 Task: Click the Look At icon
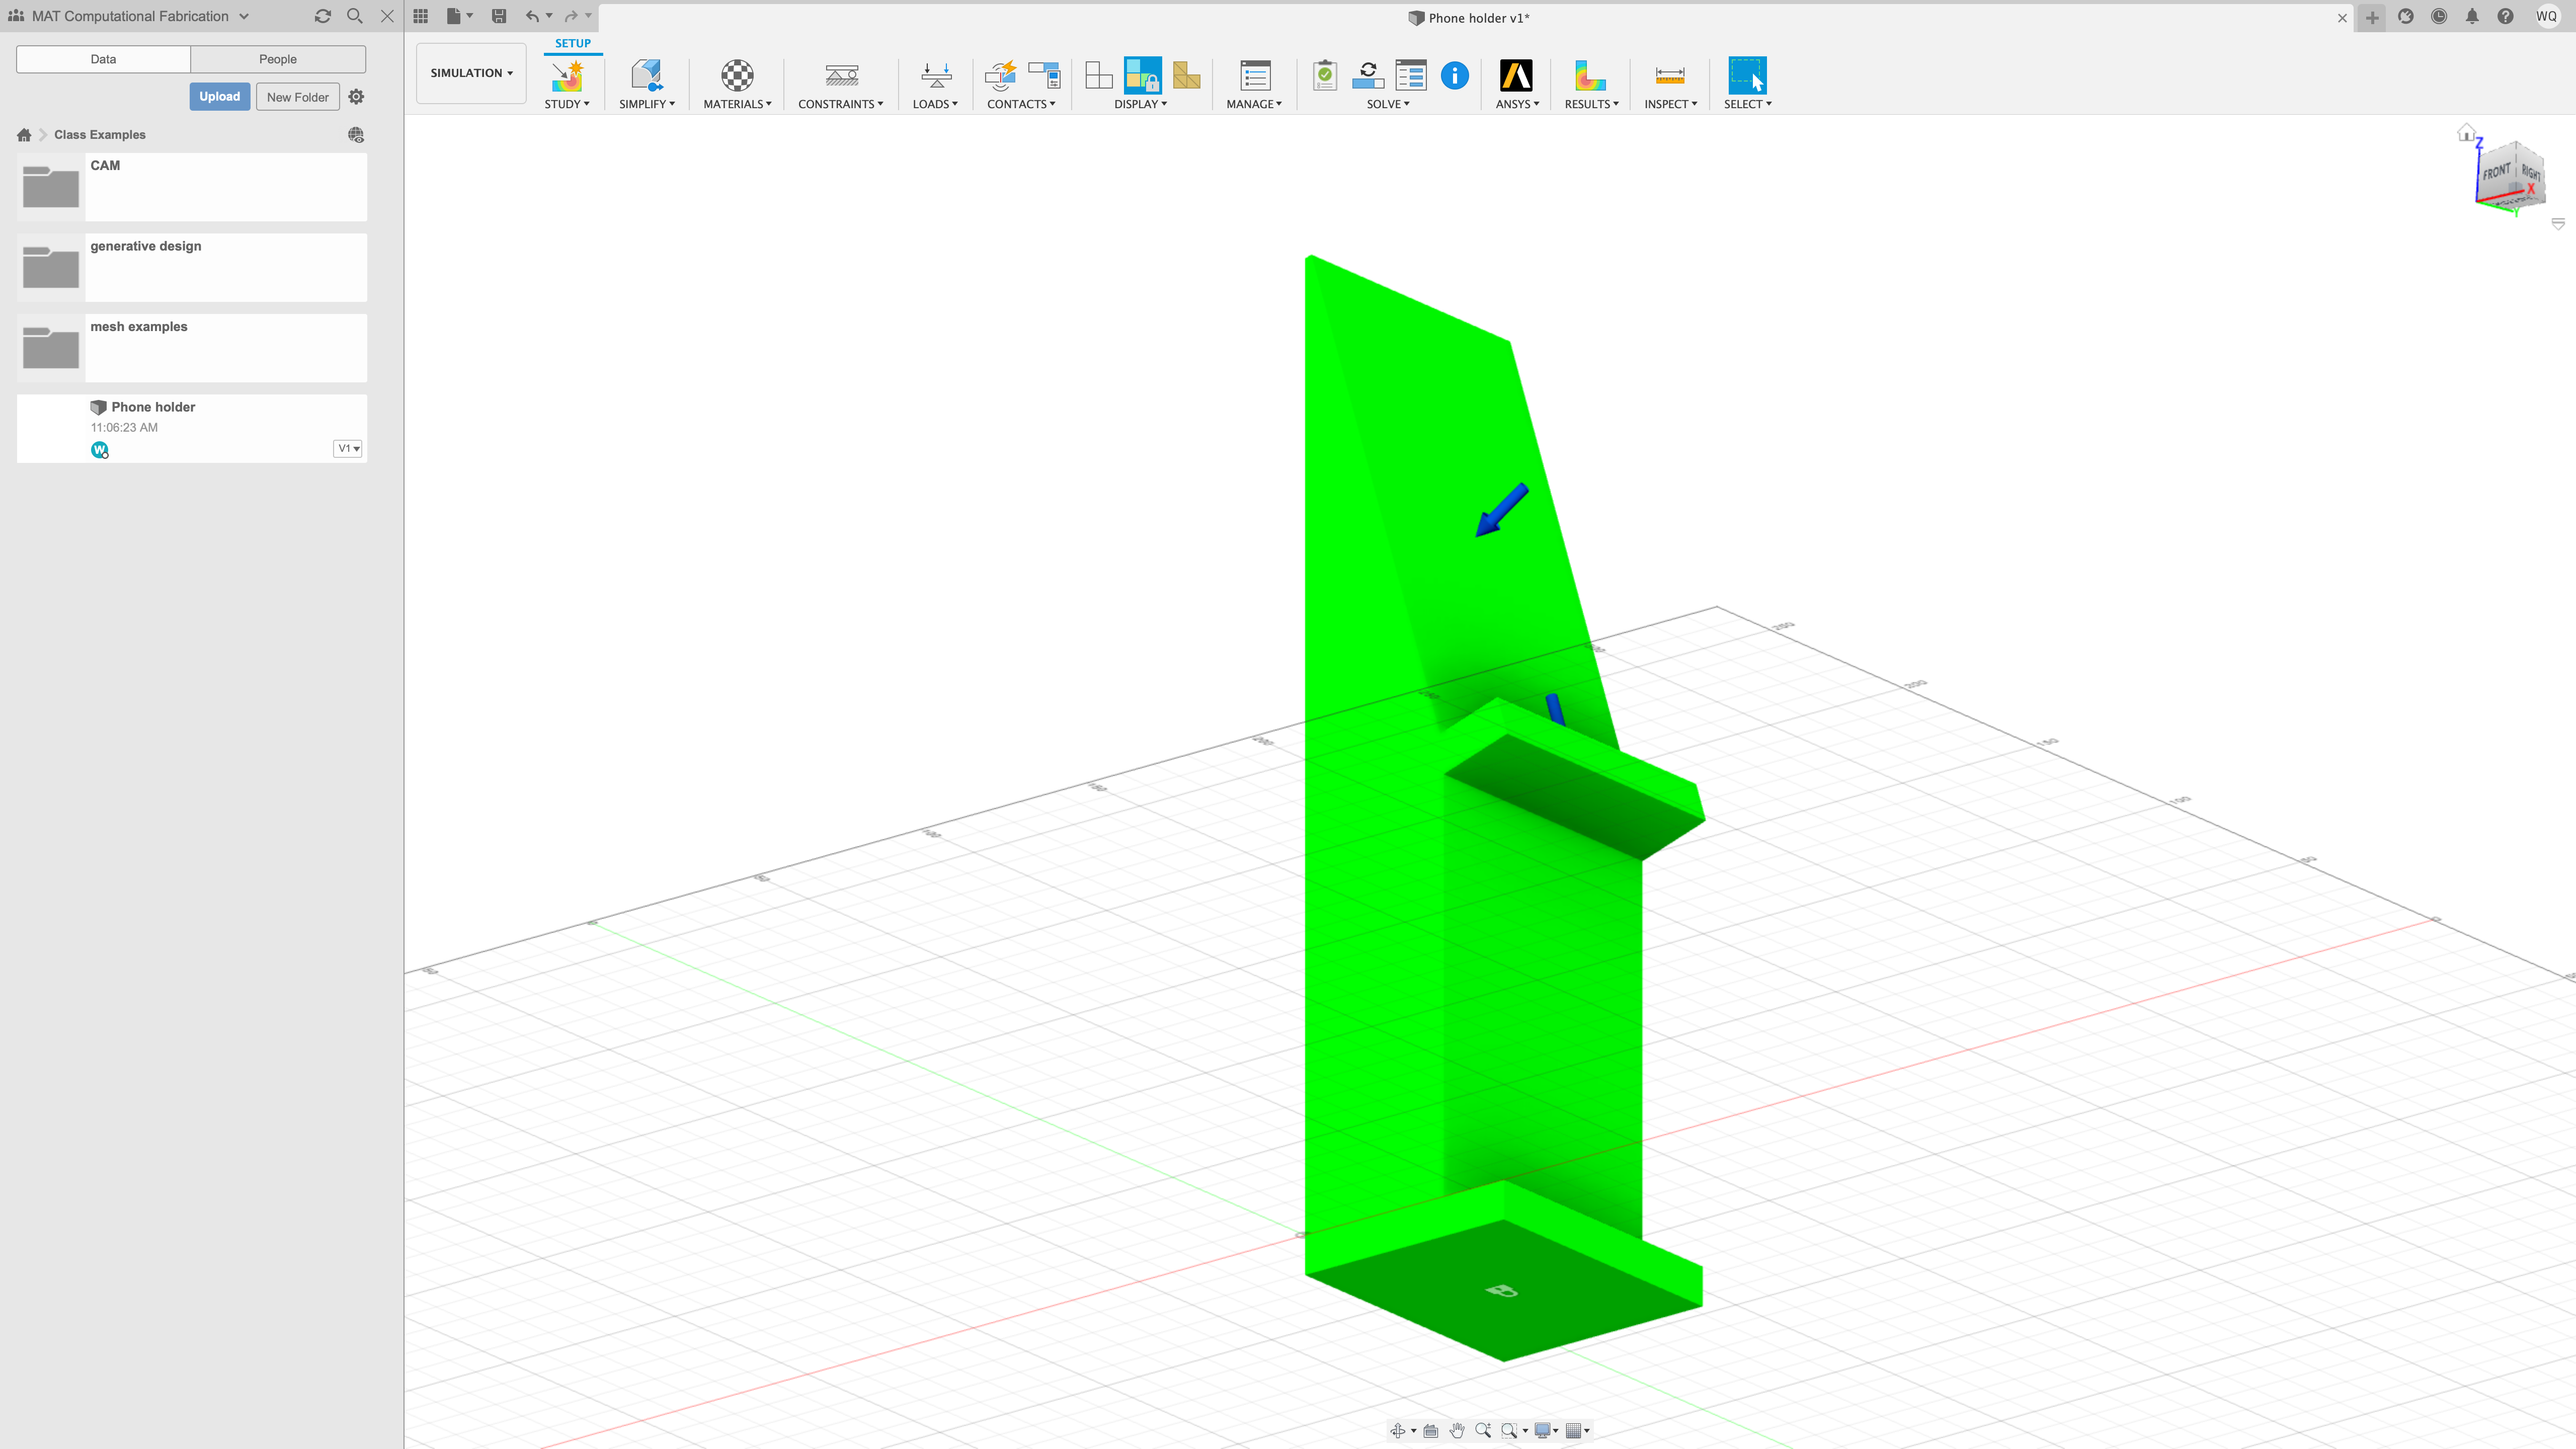point(1431,1431)
